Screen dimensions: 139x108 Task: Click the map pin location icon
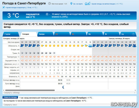click(x=71, y=4)
